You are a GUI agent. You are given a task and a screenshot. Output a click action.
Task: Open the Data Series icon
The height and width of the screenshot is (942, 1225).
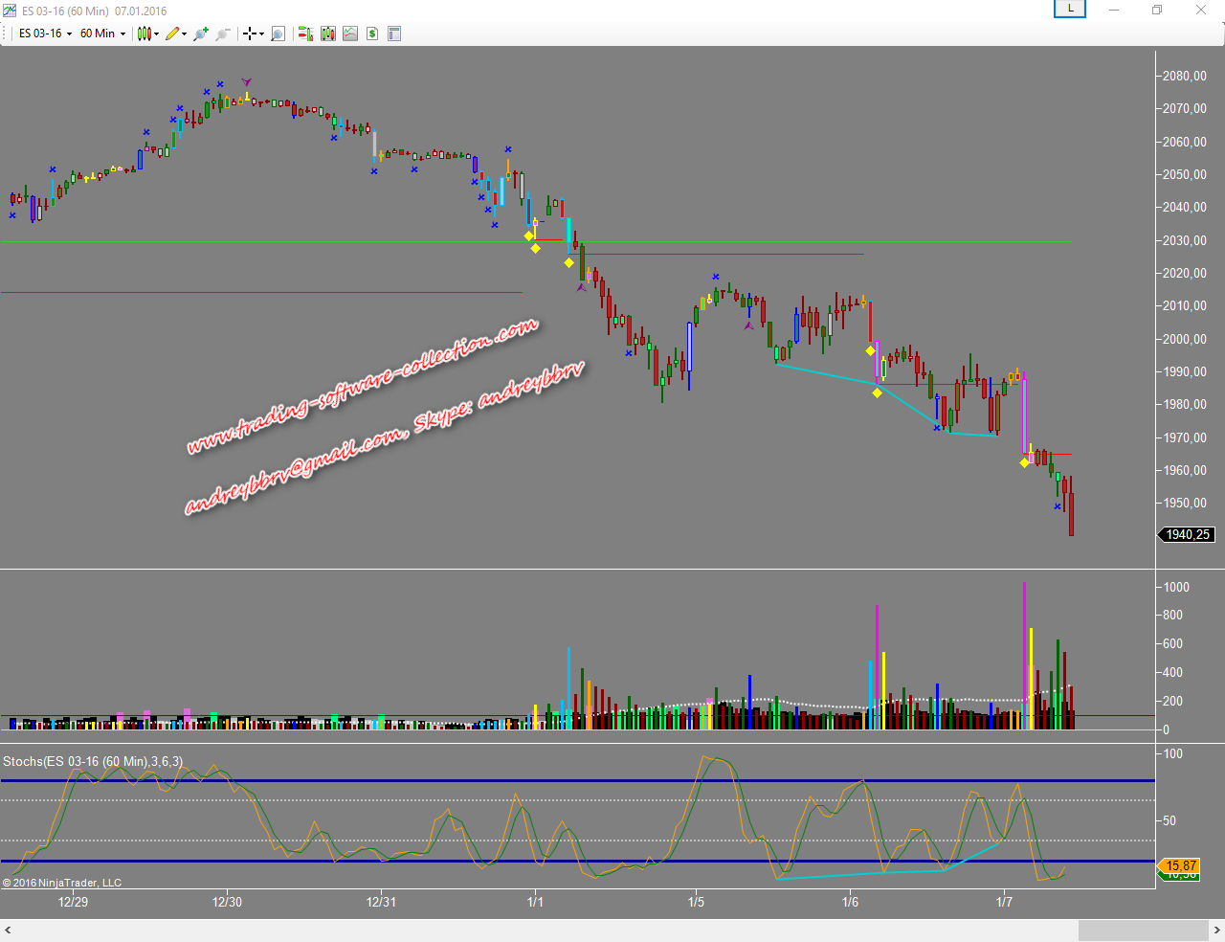click(328, 34)
